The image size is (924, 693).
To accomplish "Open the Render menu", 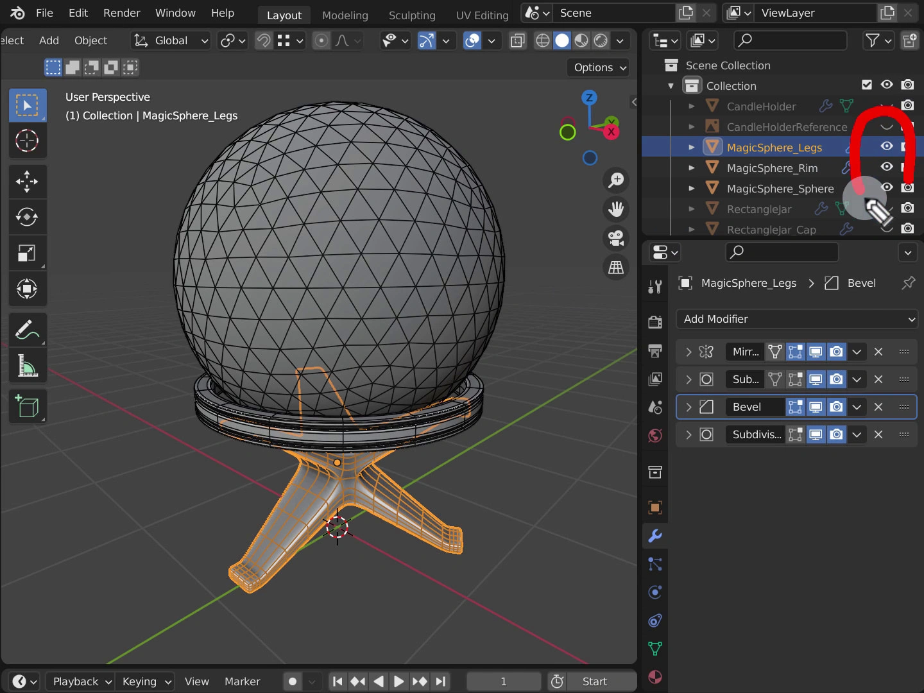I will point(121,13).
